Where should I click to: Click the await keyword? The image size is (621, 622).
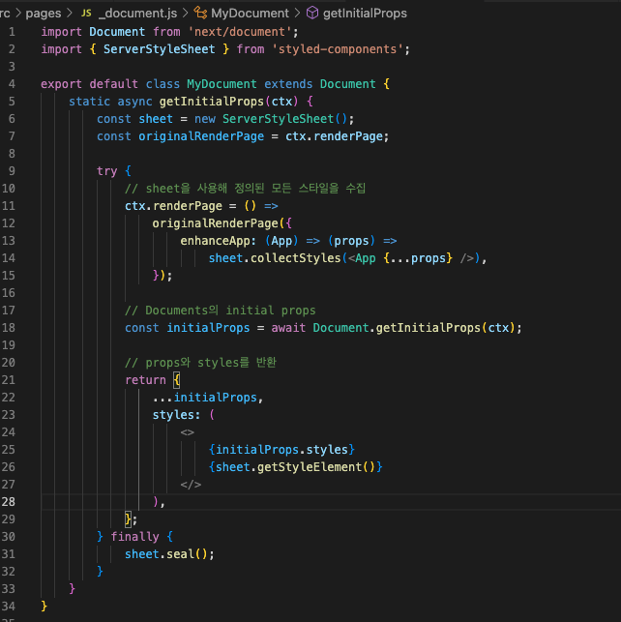point(288,328)
